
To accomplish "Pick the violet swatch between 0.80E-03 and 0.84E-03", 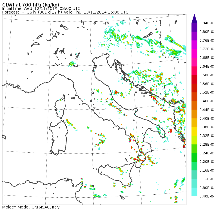I will click(x=194, y=27).
